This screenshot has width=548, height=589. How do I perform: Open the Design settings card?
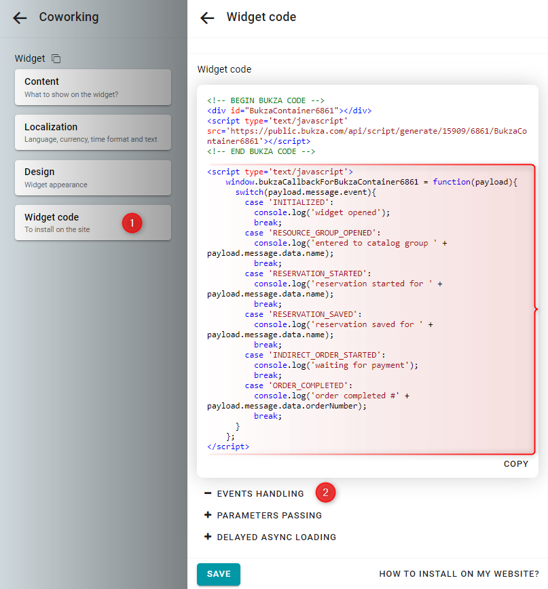93,178
